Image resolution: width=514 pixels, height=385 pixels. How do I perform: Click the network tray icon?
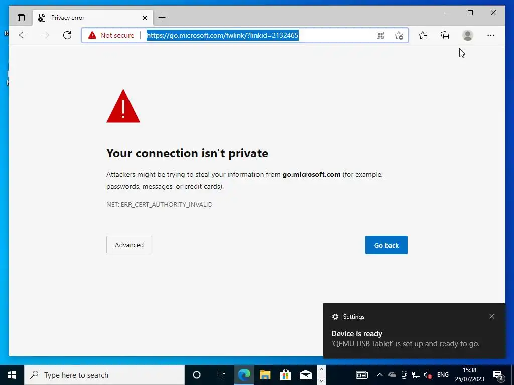(416, 375)
